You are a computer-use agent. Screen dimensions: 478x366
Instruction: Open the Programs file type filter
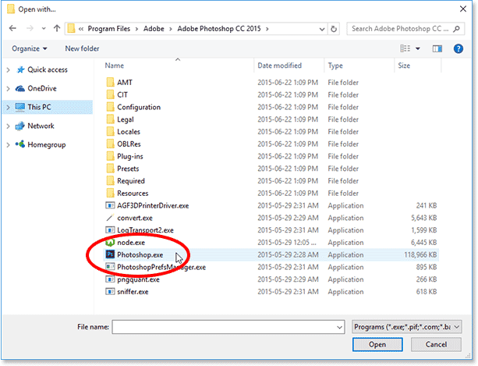407,327
